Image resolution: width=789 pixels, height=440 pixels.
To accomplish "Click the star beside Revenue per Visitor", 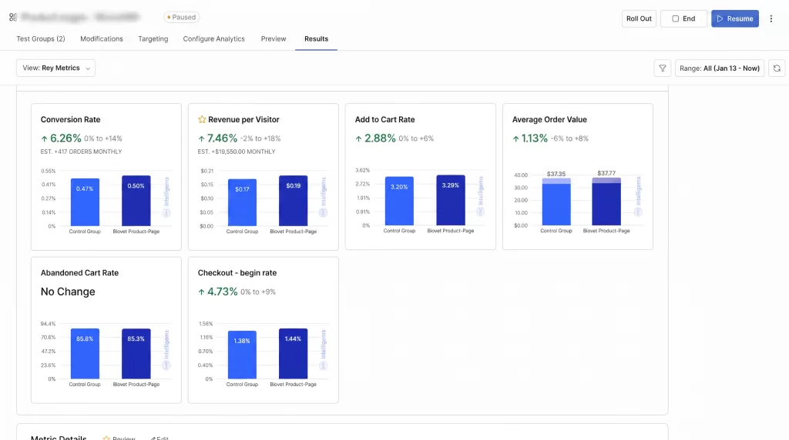I will 202,119.
